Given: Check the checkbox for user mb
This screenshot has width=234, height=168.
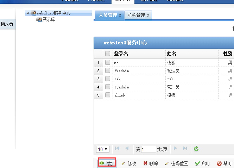Looking at the screenshot, I should tap(108, 63).
